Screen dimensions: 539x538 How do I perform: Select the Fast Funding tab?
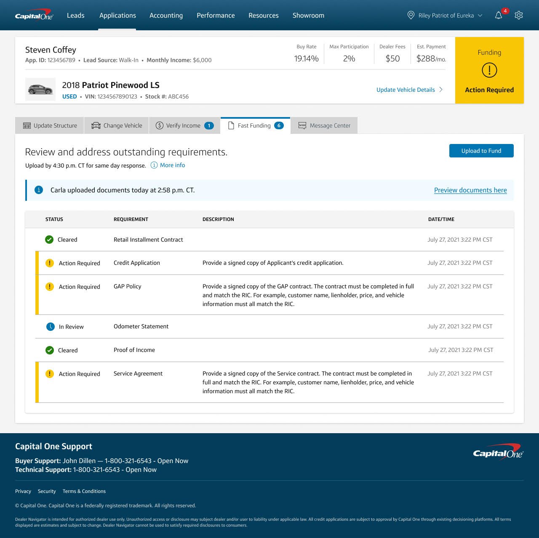pyautogui.click(x=255, y=125)
